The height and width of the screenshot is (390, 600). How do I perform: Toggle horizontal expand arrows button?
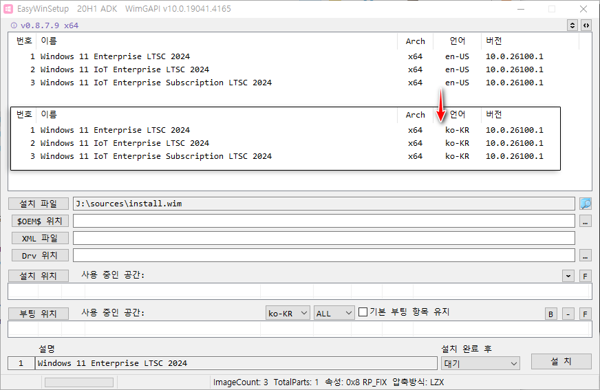pyautogui.click(x=586, y=25)
